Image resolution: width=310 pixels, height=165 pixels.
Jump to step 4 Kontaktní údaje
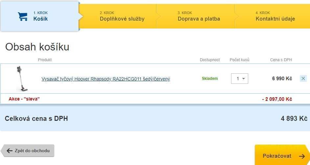(x=275, y=16)
